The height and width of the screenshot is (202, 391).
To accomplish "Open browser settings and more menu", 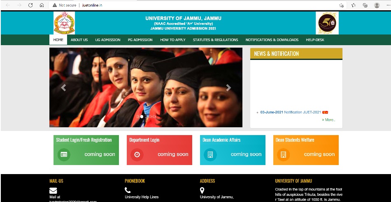I will [x=388, y=5].
